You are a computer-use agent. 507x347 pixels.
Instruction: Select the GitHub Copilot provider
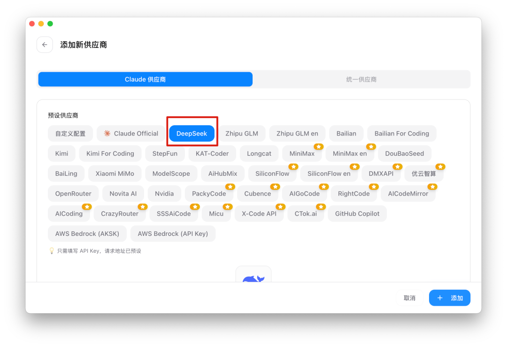pyautogui.click(x=357, y=213)
